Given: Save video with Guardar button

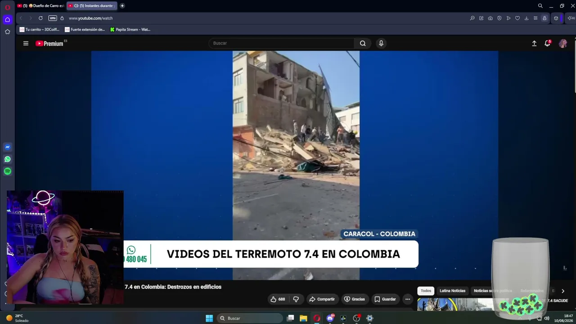Looking at the screenshot, I should pyautogui.click(x=385, y=299).
